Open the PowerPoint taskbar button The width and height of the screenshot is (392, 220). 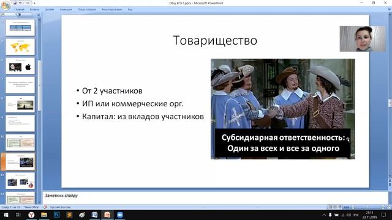coord(107,215)
